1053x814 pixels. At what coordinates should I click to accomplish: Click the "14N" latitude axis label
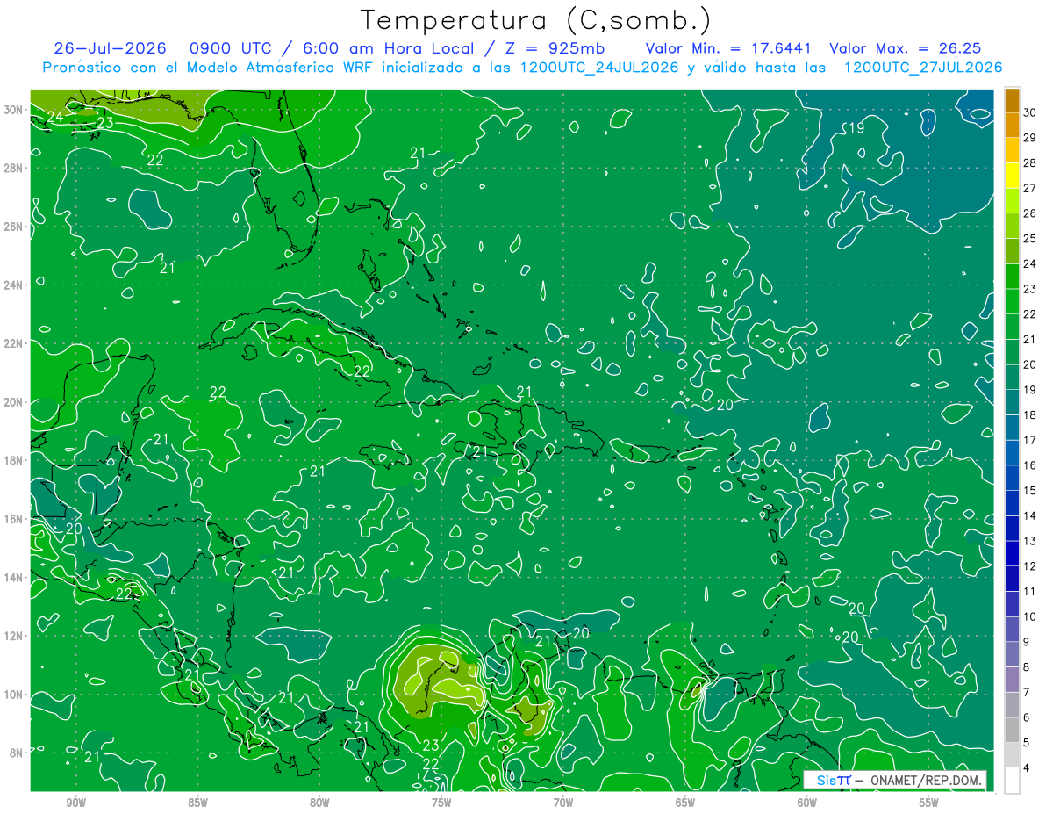point(12,578)
